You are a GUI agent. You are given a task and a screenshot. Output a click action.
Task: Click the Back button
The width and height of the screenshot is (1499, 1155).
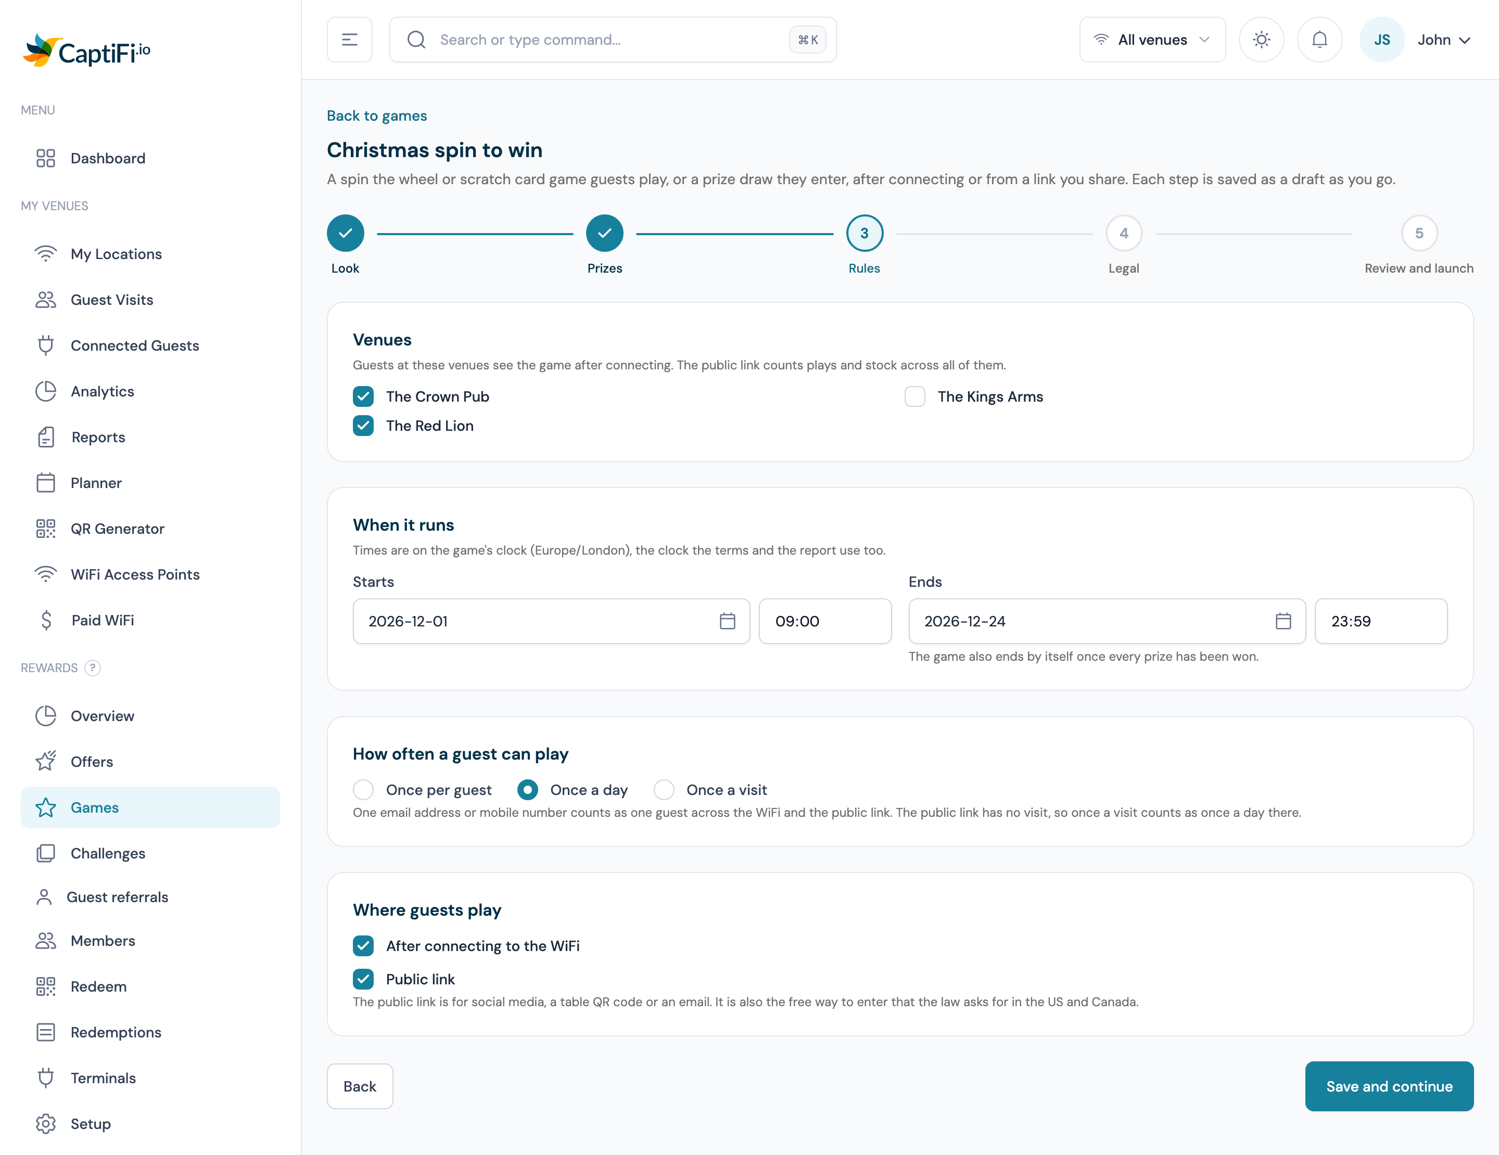tap(360, 1086)
